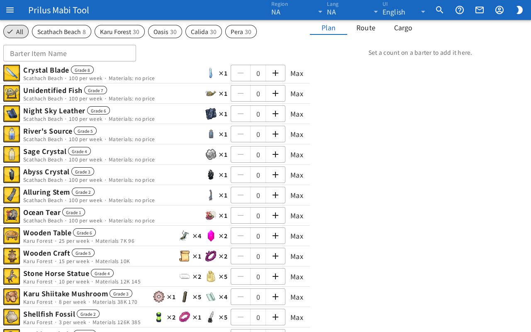This screenshot has height=332, width=531.
Task: Click the Stone Horse Statue item icon
Action: [x=12, y=276]
